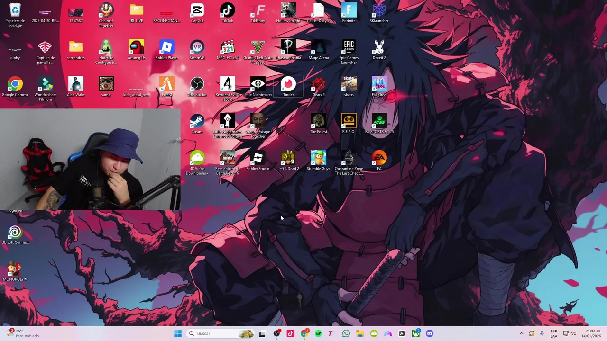Switch to Chrome in the taskbar
Screen dimensions: 607x341
click(x=304, y=333)
